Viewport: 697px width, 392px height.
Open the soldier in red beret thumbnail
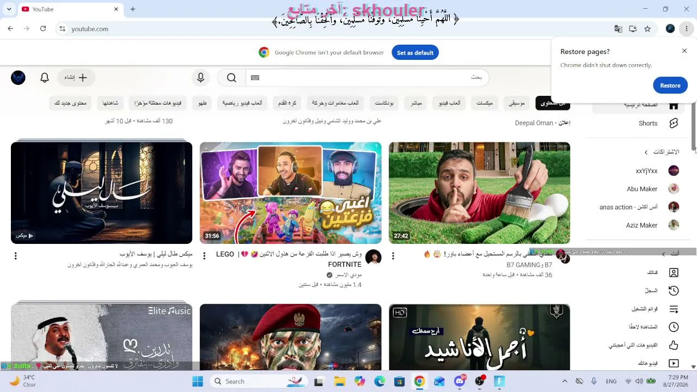[290, 337]
